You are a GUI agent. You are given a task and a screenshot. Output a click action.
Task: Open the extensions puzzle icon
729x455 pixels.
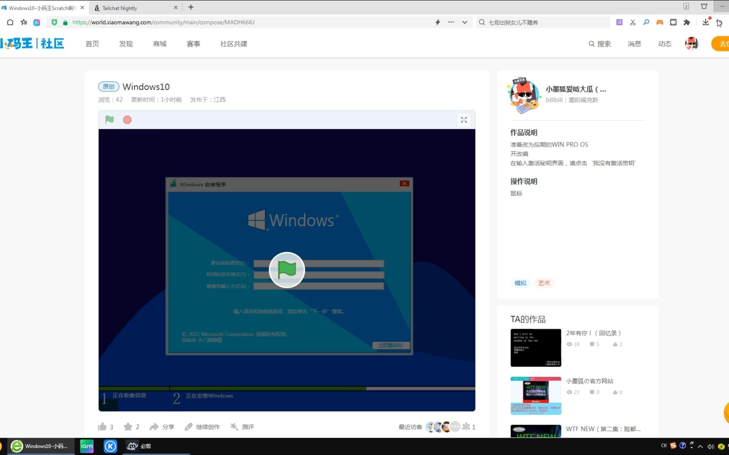click(x=687, y=22)
